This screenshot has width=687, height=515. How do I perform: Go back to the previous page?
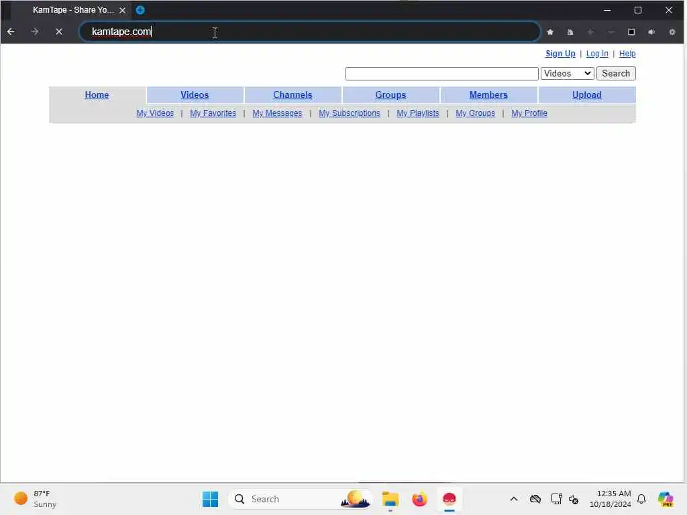tap(11, 32)
